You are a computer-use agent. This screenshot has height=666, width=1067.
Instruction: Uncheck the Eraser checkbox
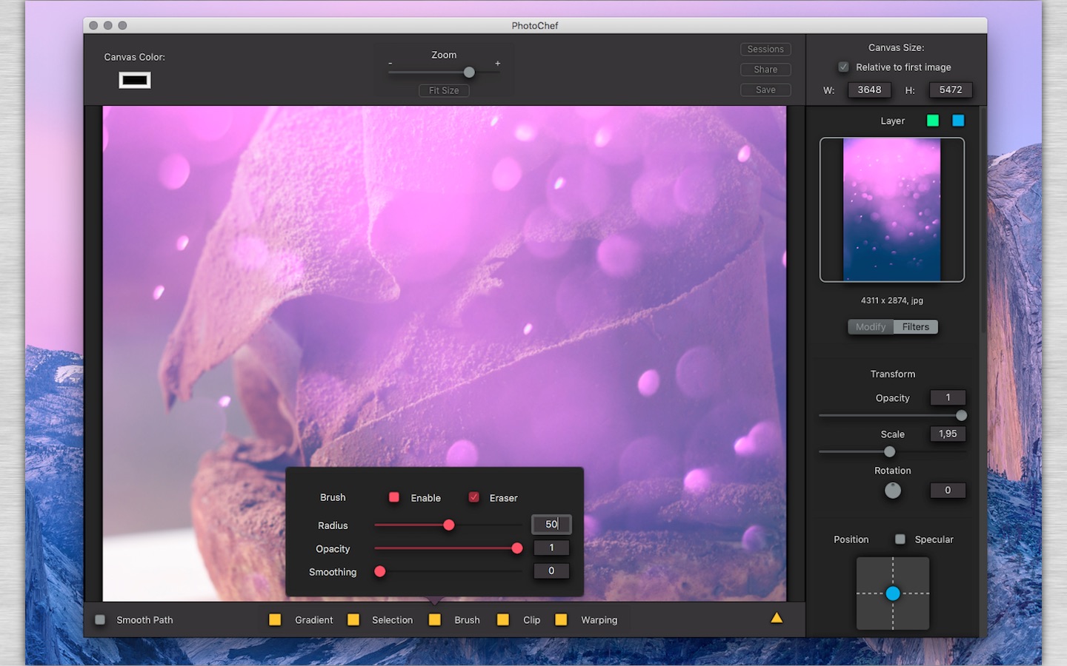[x=474, y=497]
